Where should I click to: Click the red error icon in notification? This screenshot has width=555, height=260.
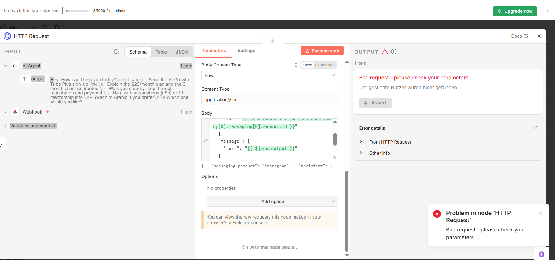click(437, 214)
